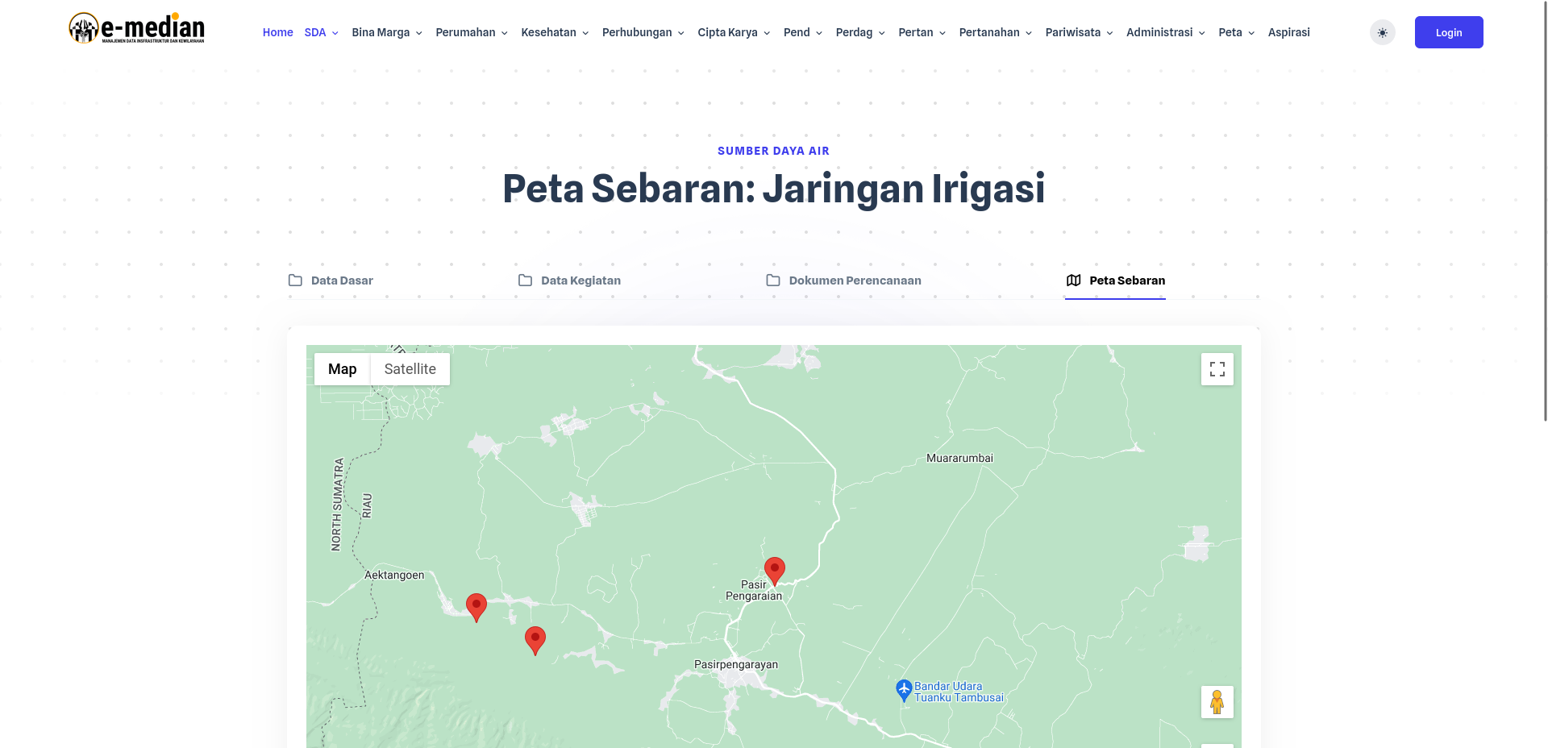Click the page vertical scrollbar
Viewport: 1548px width, 748px height.
[1544, 210]
